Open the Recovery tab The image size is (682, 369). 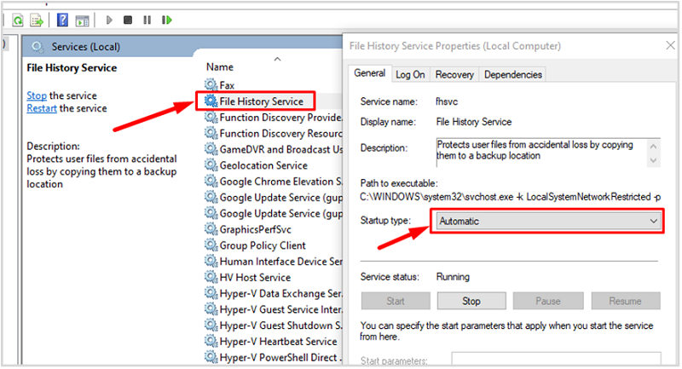tap(454, 74)
